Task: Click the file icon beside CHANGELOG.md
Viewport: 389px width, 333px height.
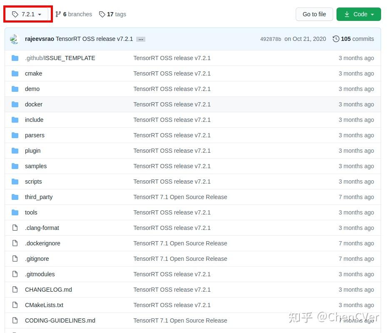Action: point(15,290)
